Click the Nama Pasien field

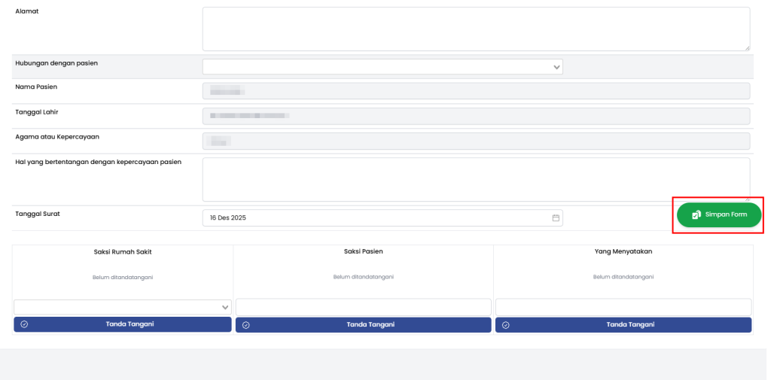476,91
